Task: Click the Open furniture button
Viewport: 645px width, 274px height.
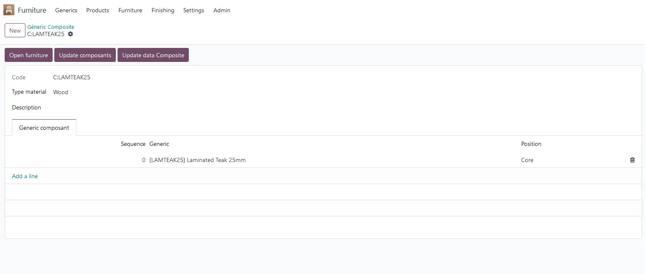Action: (x=29, y=55)
